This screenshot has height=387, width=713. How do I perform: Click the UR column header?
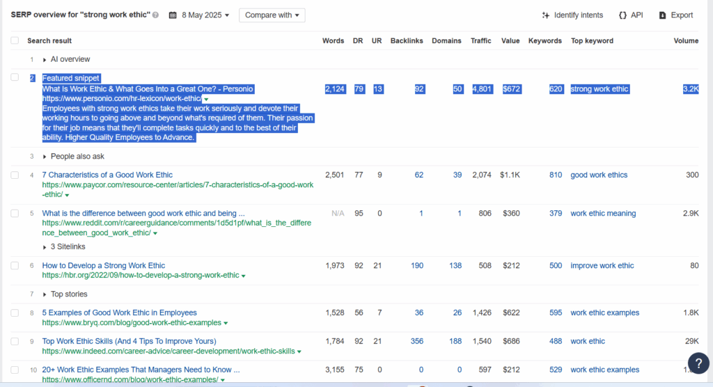coord(377,40)
